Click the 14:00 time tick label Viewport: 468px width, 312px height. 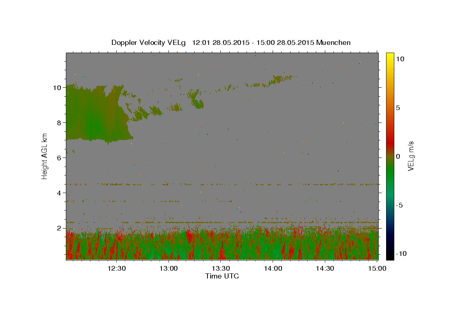[x=273, y=268]
